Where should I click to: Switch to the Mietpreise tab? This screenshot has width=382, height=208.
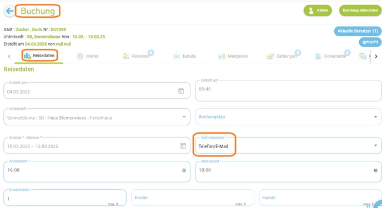(x=233, y=56)
